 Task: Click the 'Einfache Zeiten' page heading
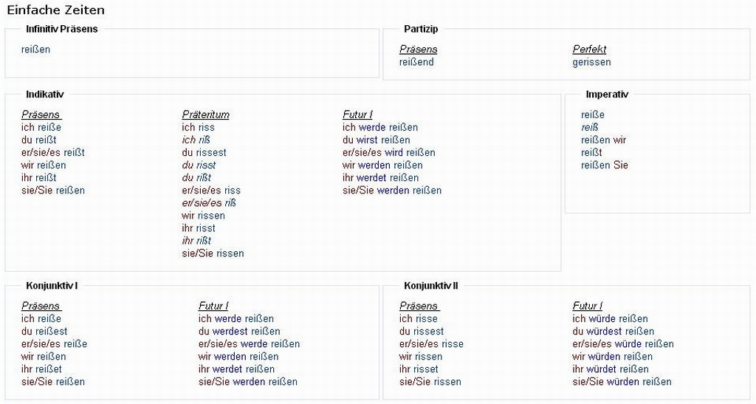point(55,10)
